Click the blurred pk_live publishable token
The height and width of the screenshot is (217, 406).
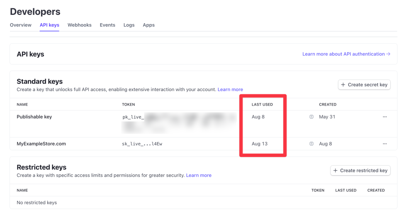pyautogui.click(x=178, y=122)
